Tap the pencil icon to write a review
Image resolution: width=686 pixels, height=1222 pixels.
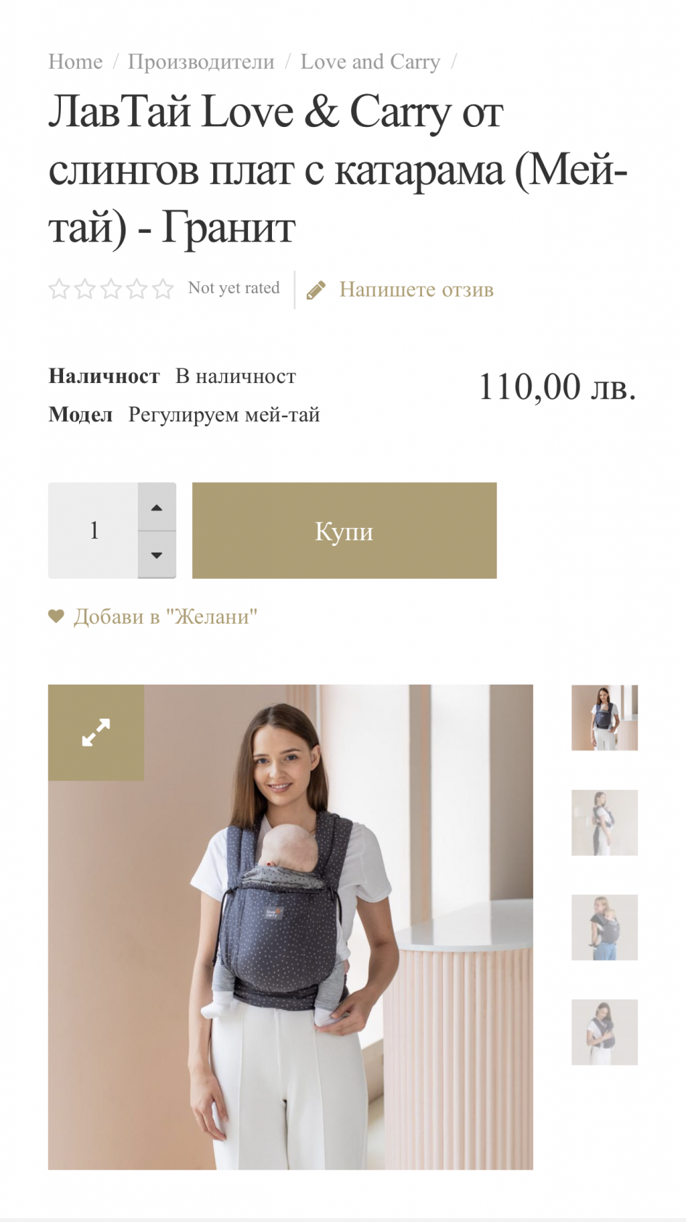coord(316,290)
